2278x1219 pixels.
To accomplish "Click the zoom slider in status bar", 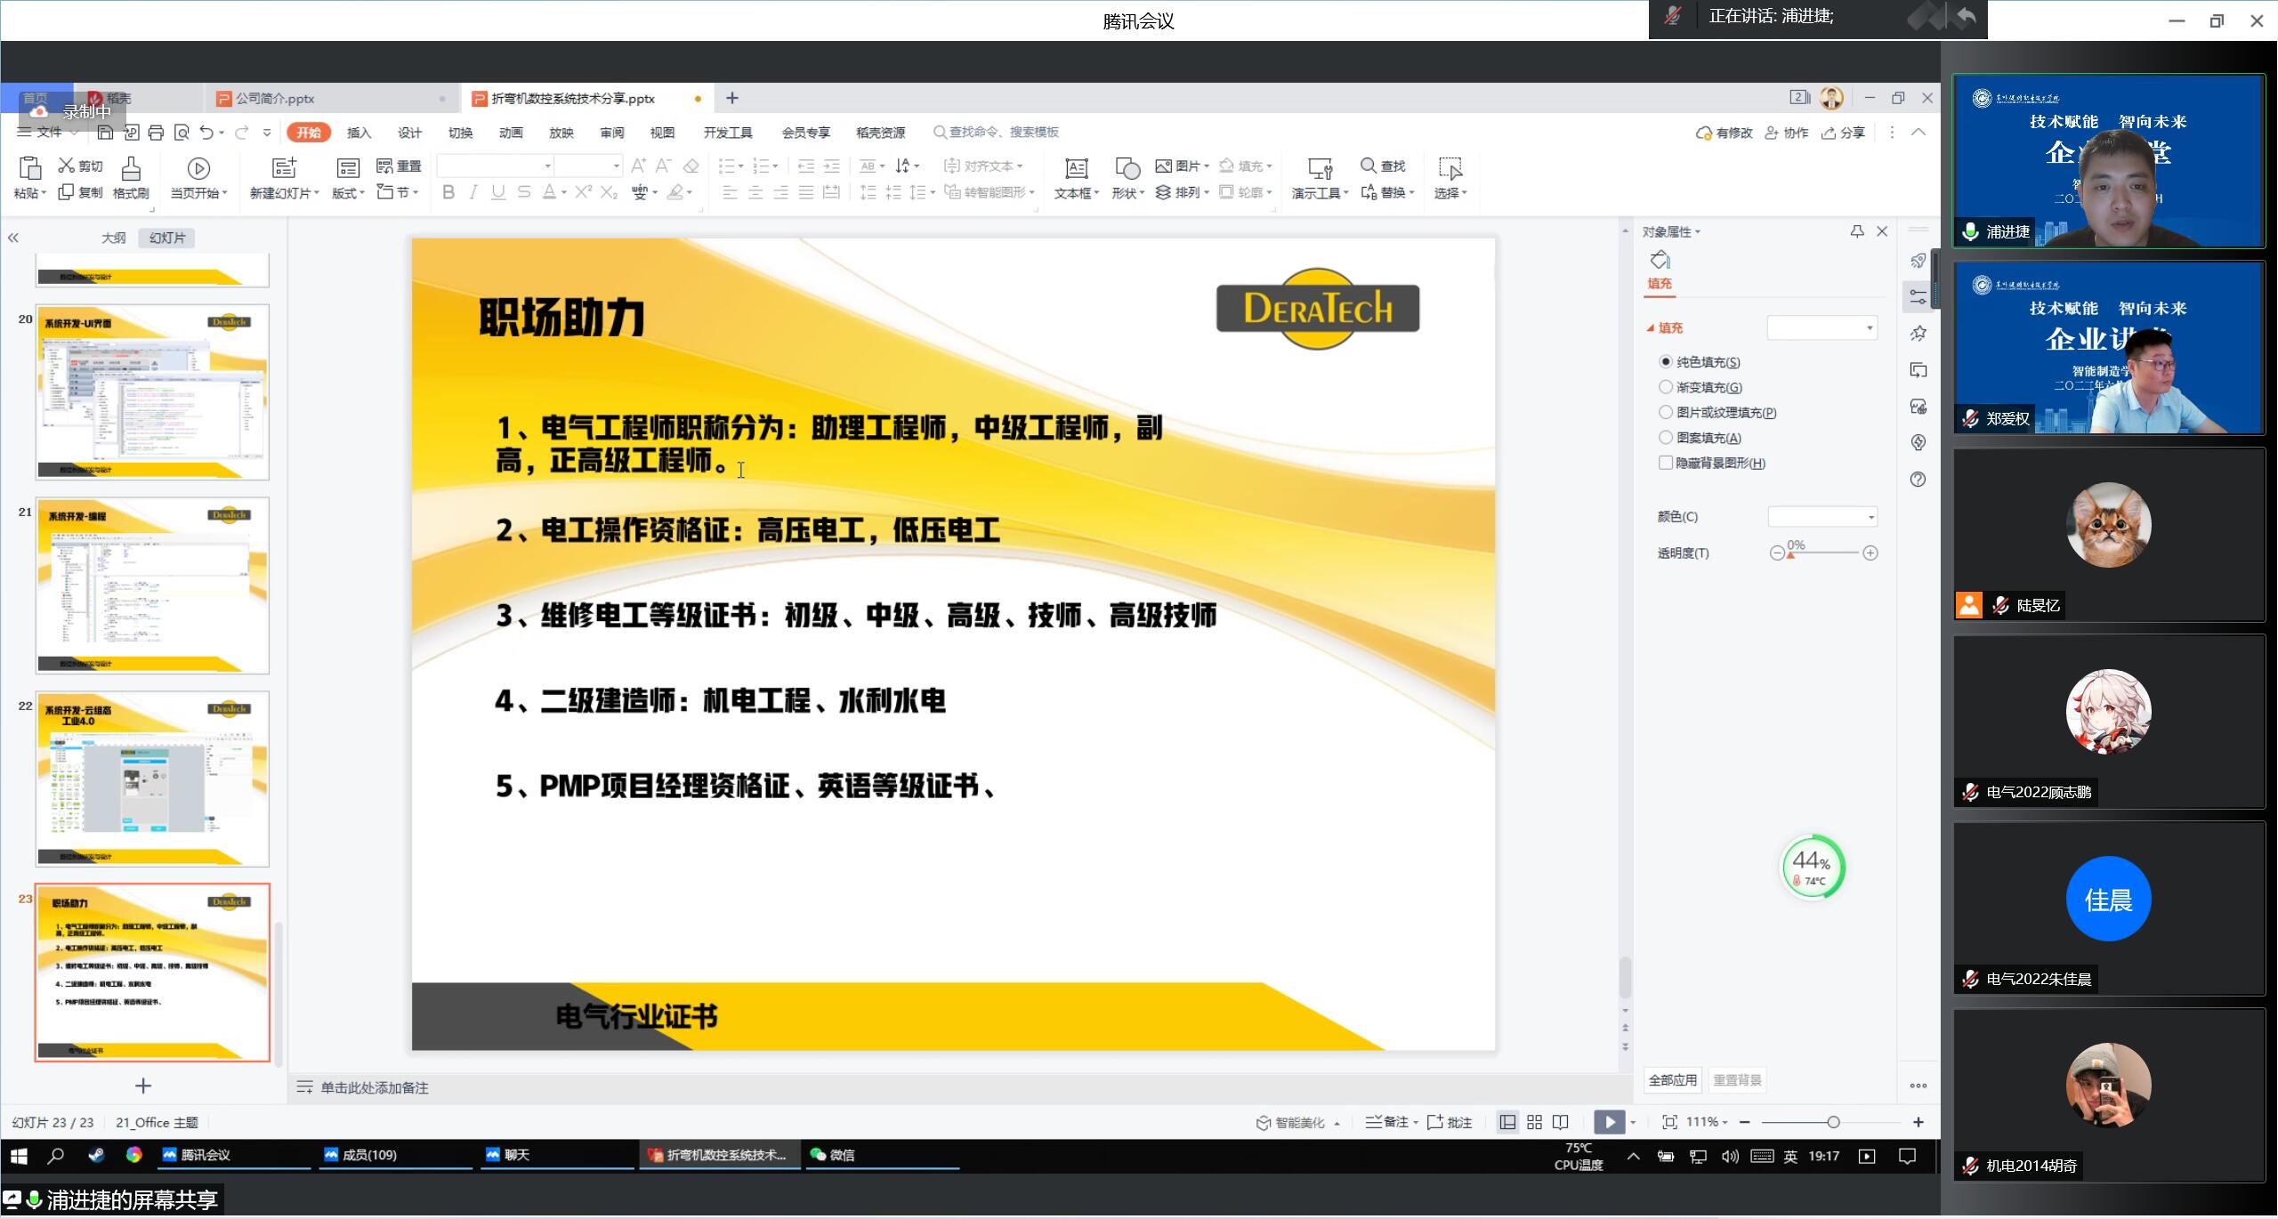I will pos(1832,1122).
